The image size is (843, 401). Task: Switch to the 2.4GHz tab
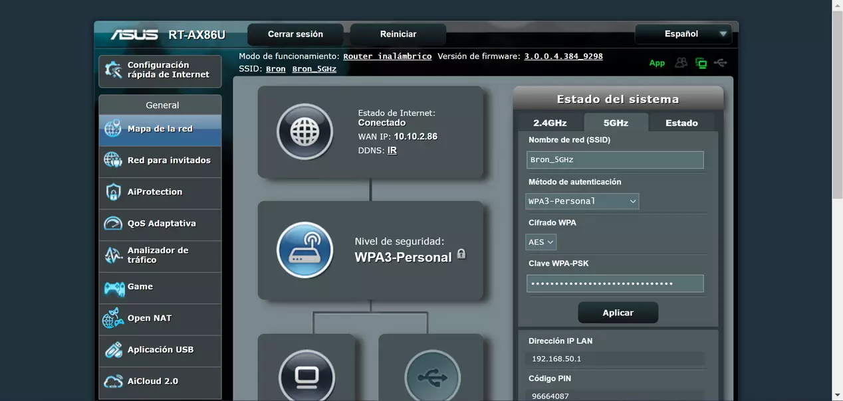click(550, 123)
